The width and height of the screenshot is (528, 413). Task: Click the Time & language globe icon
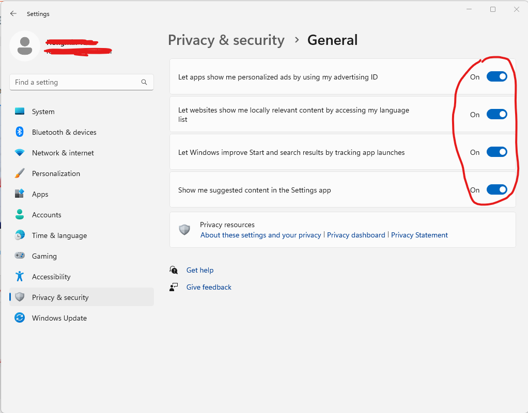pyautogui.click(x=20, y=235)
